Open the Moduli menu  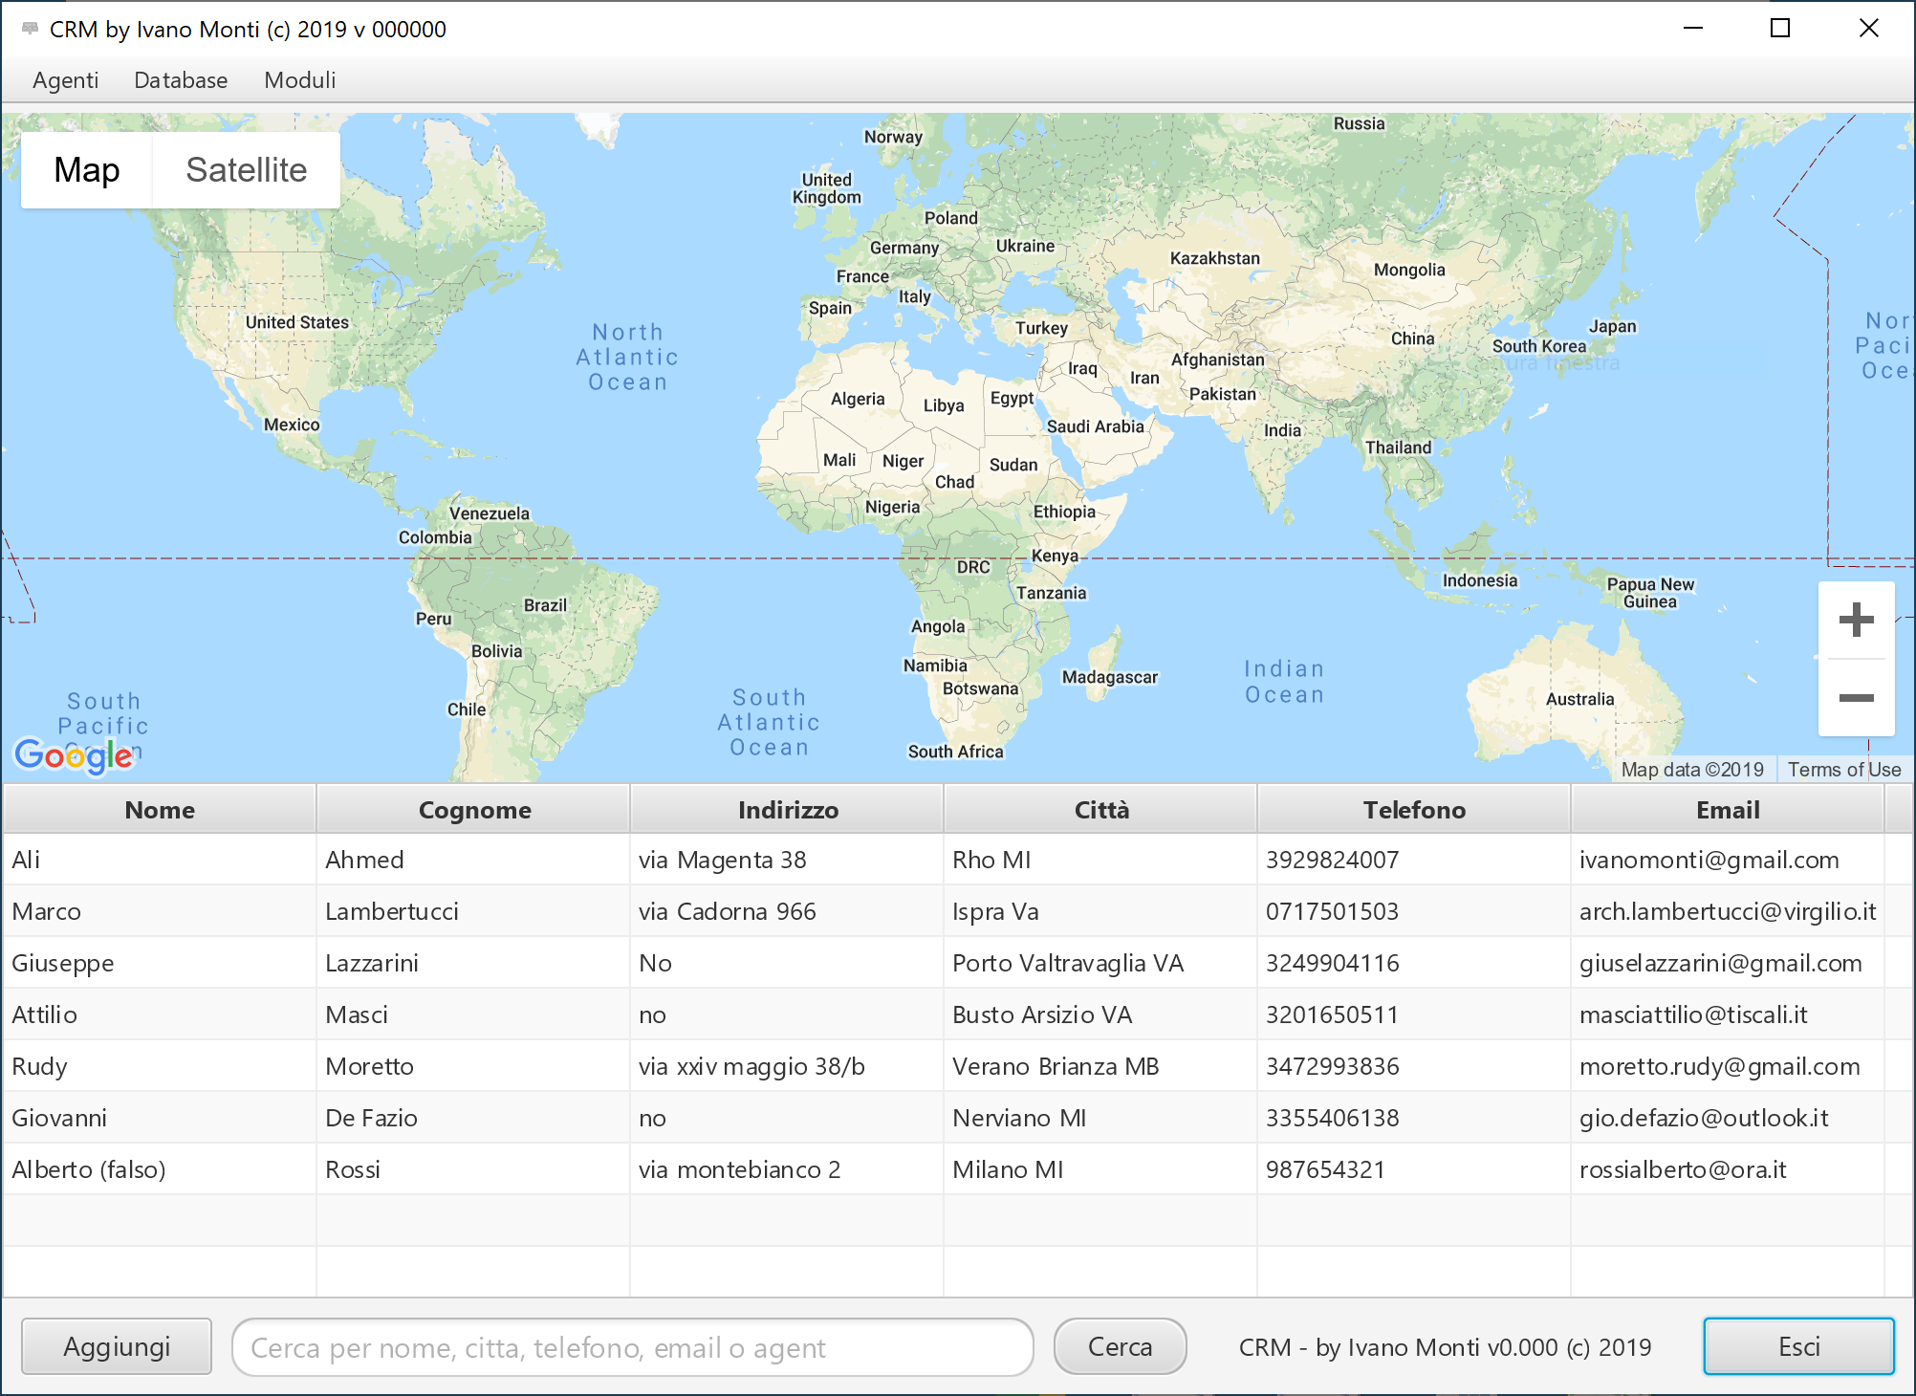[299, 80]
